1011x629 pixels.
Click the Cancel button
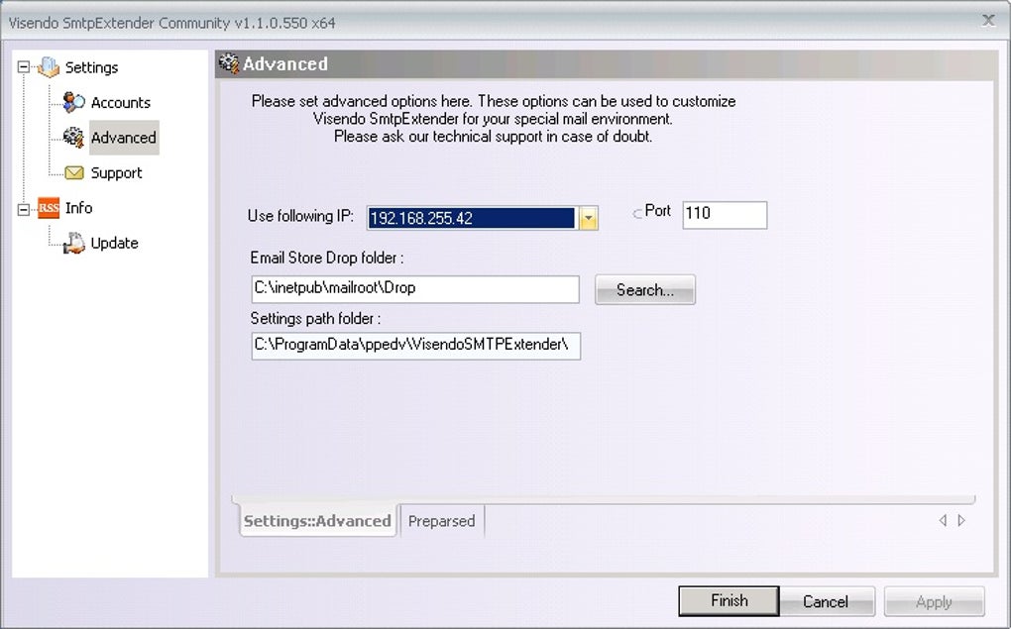826,601
